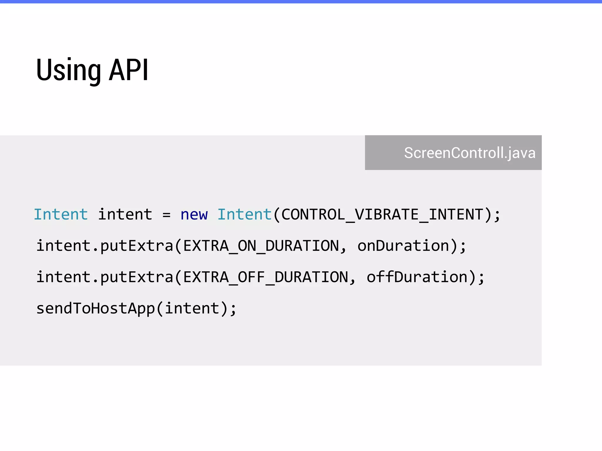This screenshot has width=602, height=451.
Task: Click the CONTROL_VIBRATE_INTENT constant
Action: point(382,214)
